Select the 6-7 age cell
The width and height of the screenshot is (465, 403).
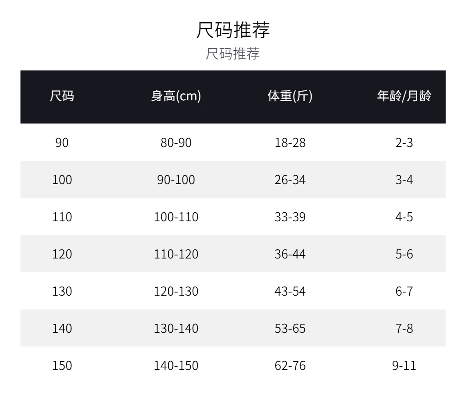(404, 291)
